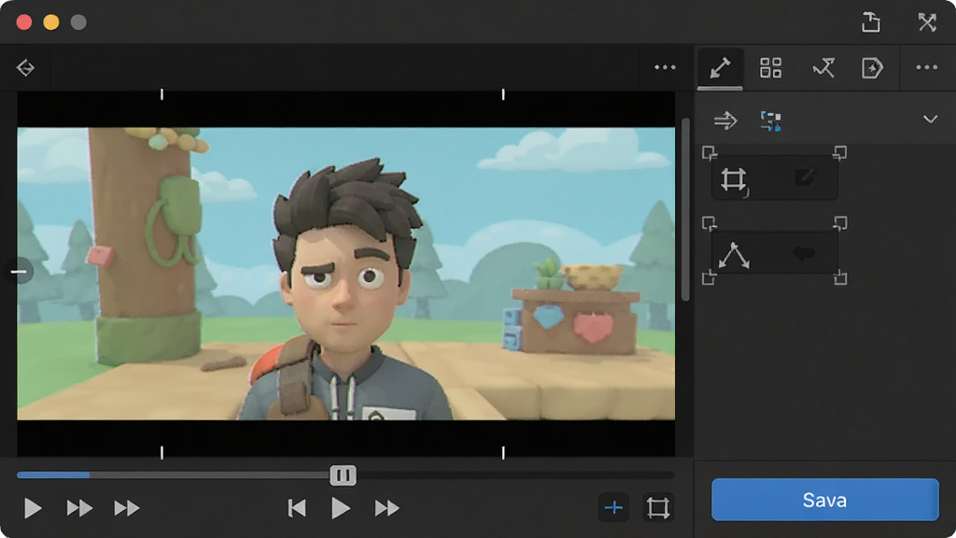Select the triangle vector path tool
The width and height of the screenshot is (956, 538).
tap(734, 255)
